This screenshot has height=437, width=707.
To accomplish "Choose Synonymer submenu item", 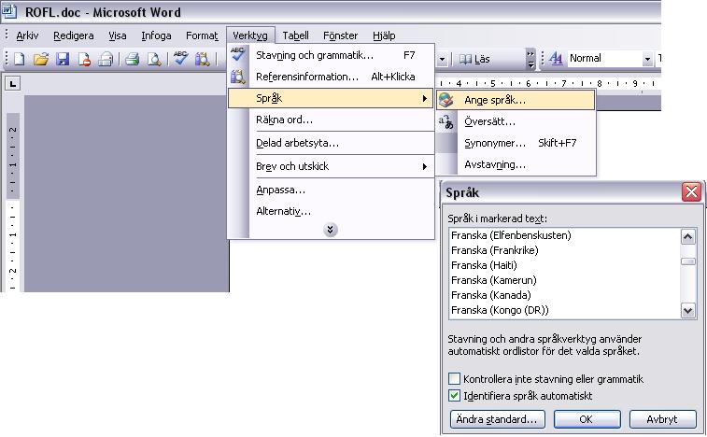I will (x=516, y=143).
